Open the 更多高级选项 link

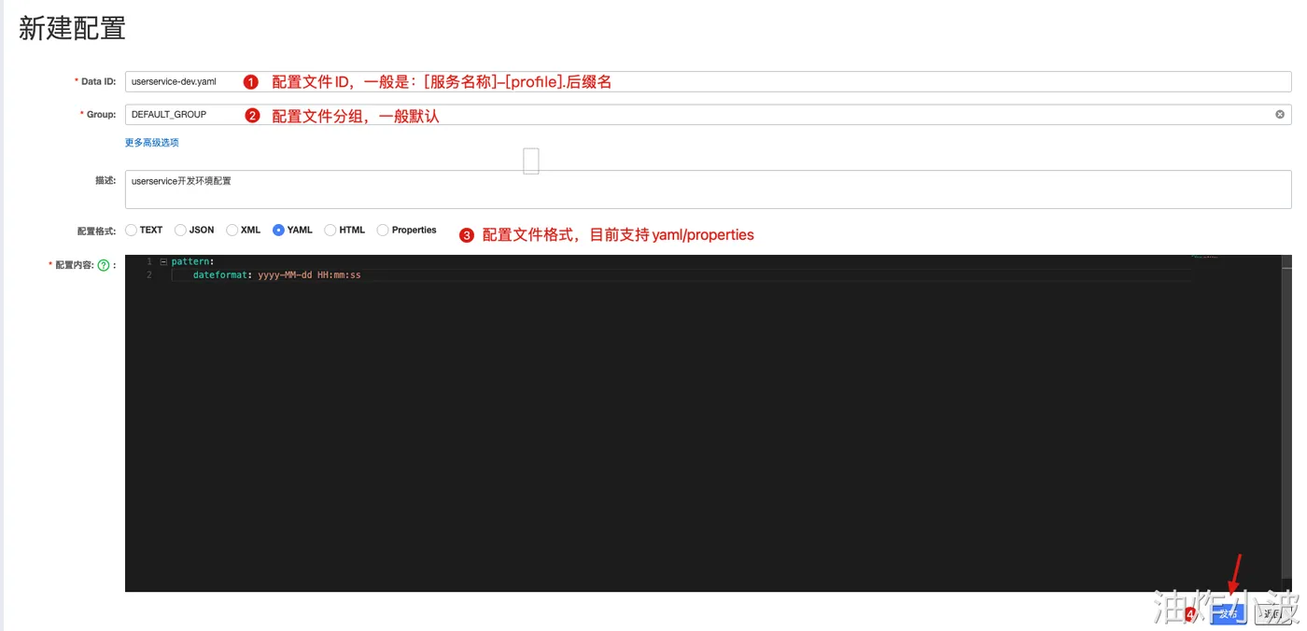pos(151,143)
